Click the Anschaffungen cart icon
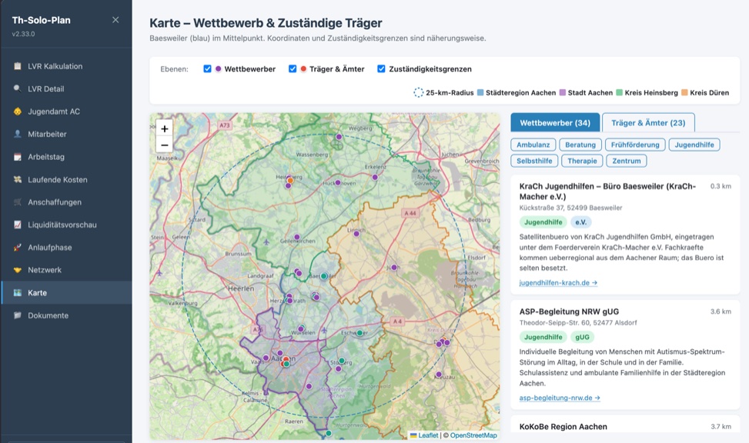The image size is (749, 443). click(x=18, y=202)
